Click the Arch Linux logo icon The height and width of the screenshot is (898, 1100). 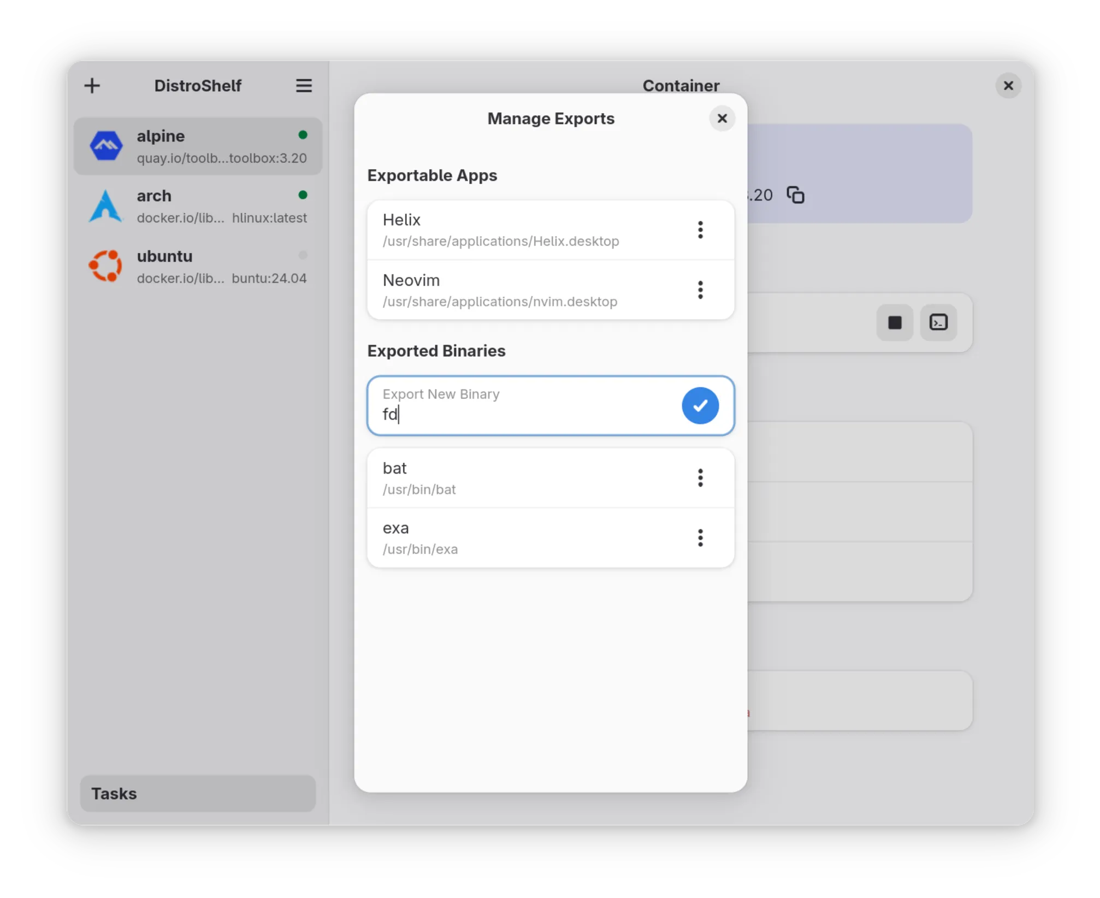106,206
